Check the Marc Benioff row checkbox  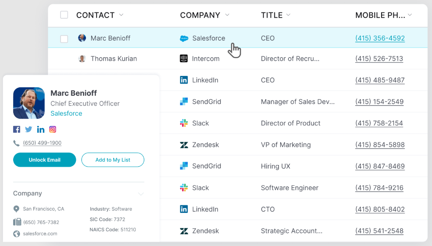tap(64, 39)
